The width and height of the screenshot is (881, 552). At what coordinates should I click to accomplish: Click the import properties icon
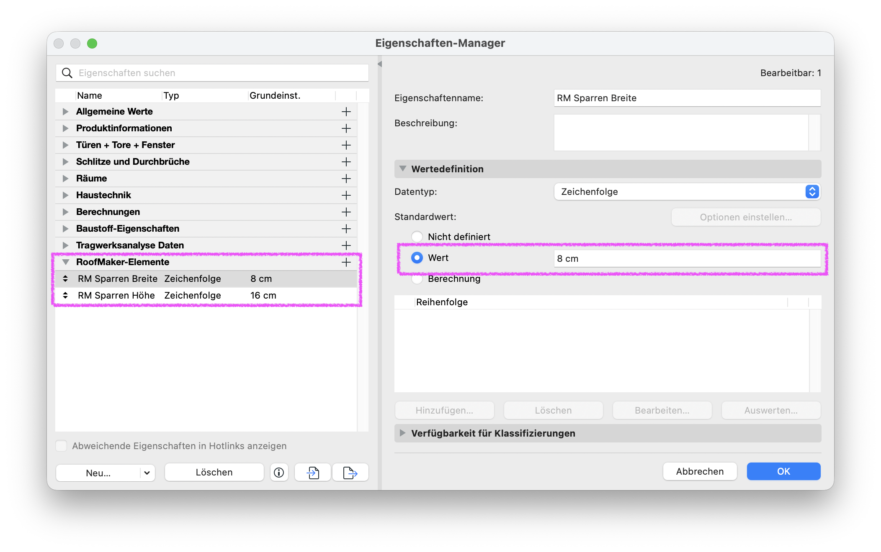(313, 472)
